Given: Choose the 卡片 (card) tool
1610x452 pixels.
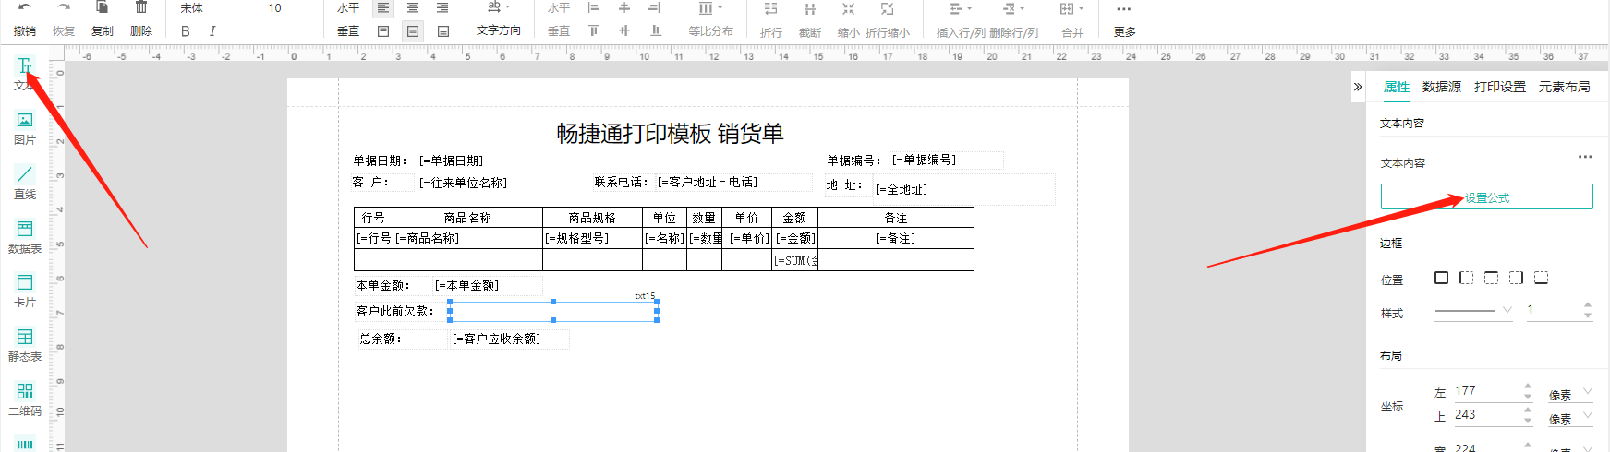Looking at the screenshot, I should point(25,290).
